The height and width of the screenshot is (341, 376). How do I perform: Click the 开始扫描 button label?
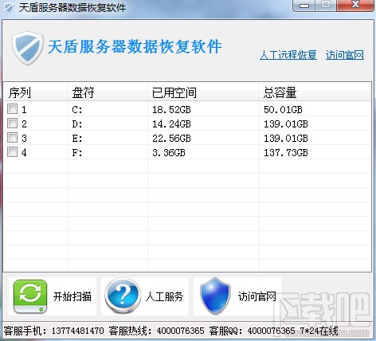(72, 296)
